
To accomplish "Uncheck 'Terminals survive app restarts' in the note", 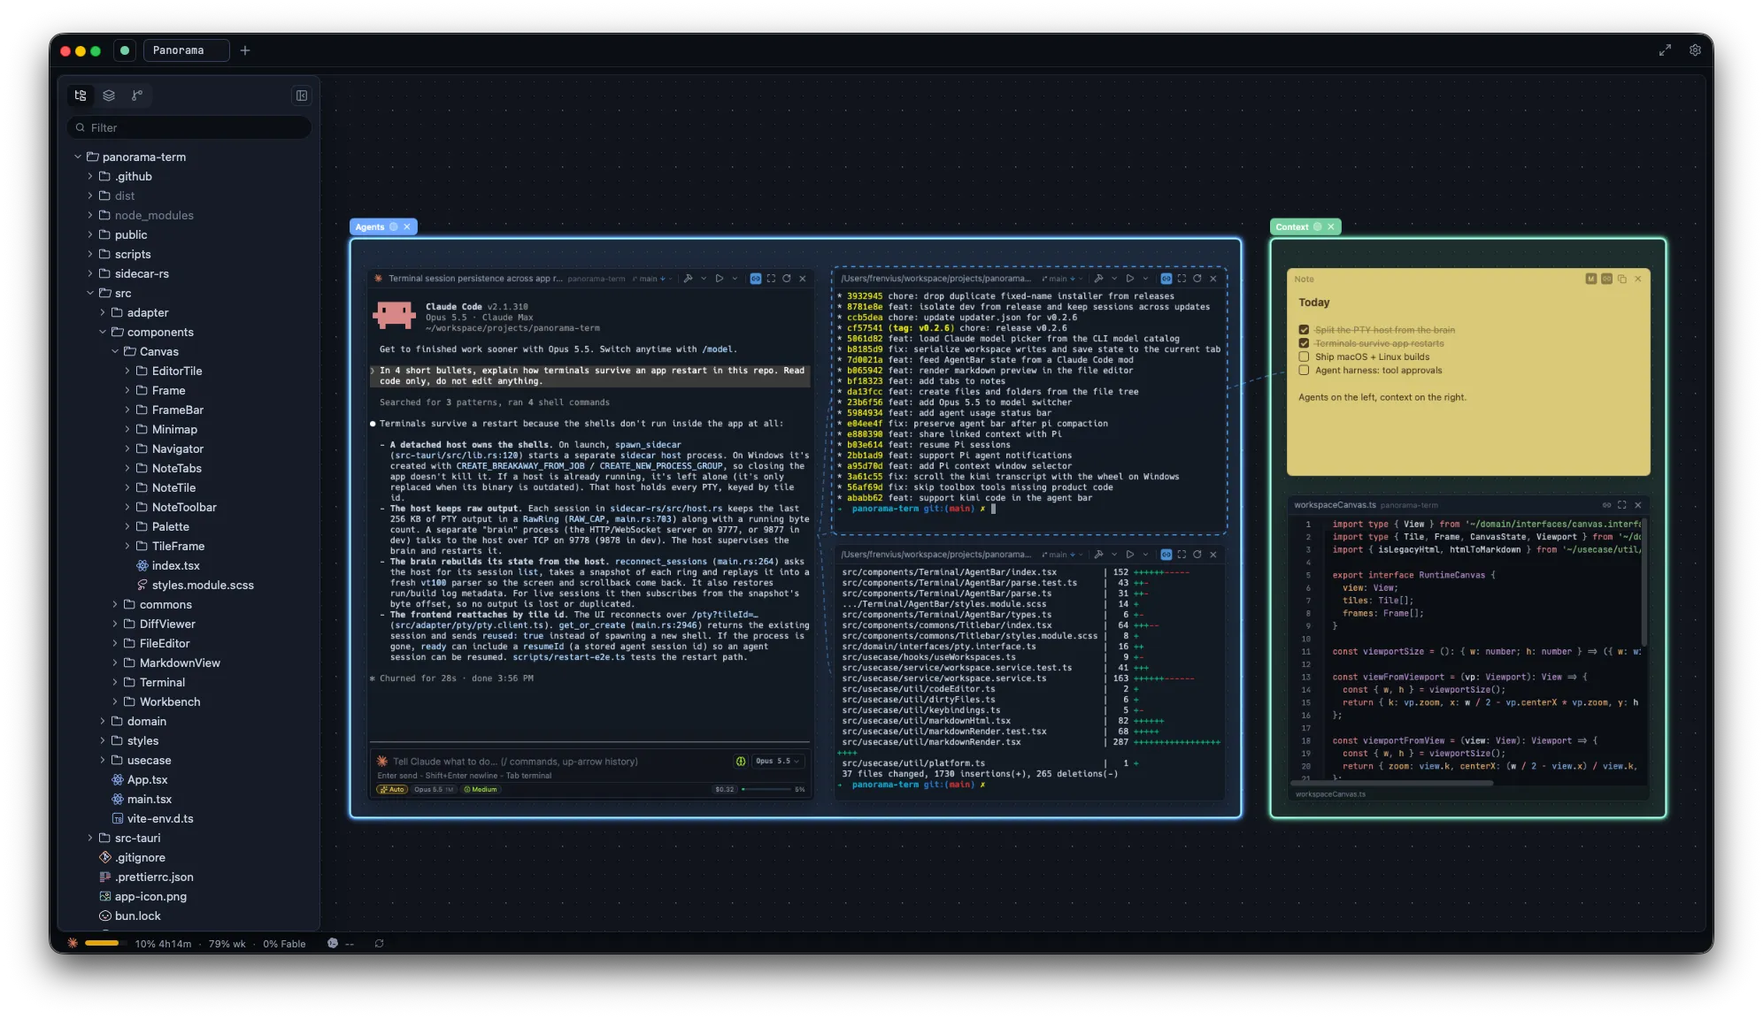I will coord(1304,343).
